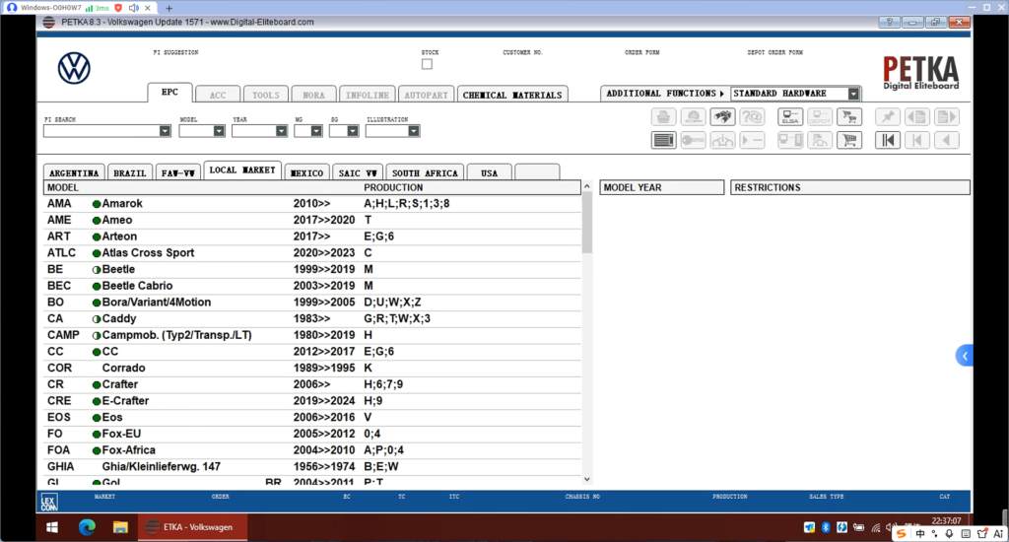Switch to the CHEMICAL MATERIALS tab
1009x542 pixels.
(512, 95)
